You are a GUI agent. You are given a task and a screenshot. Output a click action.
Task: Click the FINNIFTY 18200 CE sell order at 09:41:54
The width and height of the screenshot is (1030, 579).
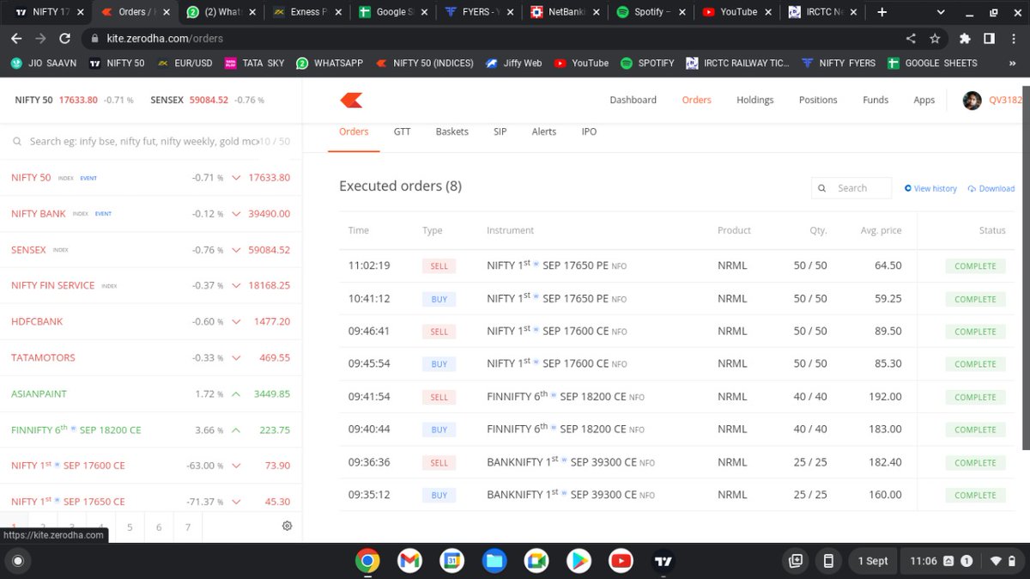tap(676, 397)
